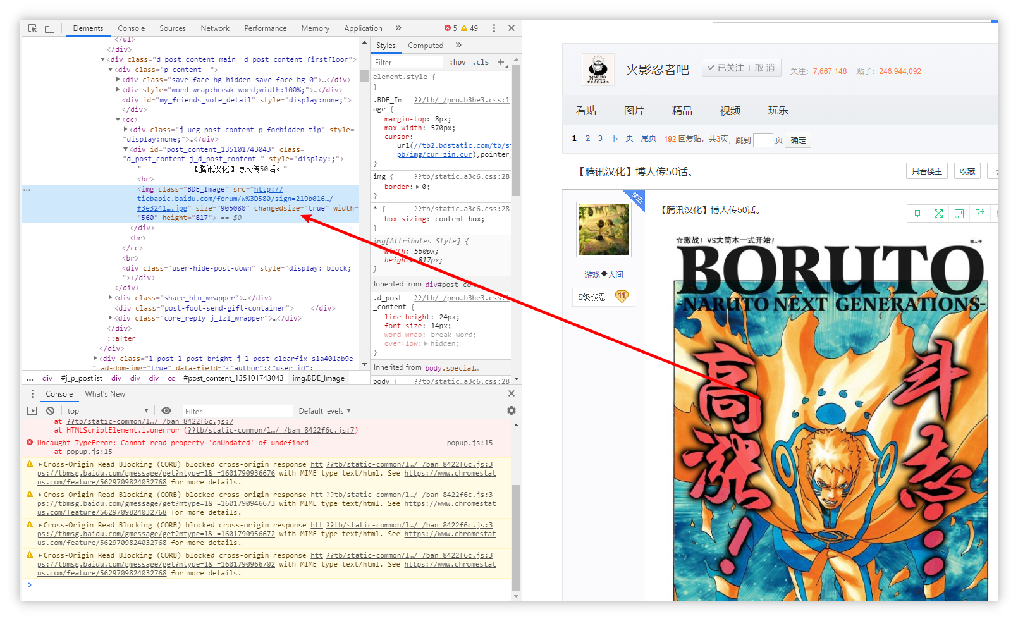Switch to the Computed styles tab
Image resolution: width=1018 pixels, height=621 pixels.
426,46
